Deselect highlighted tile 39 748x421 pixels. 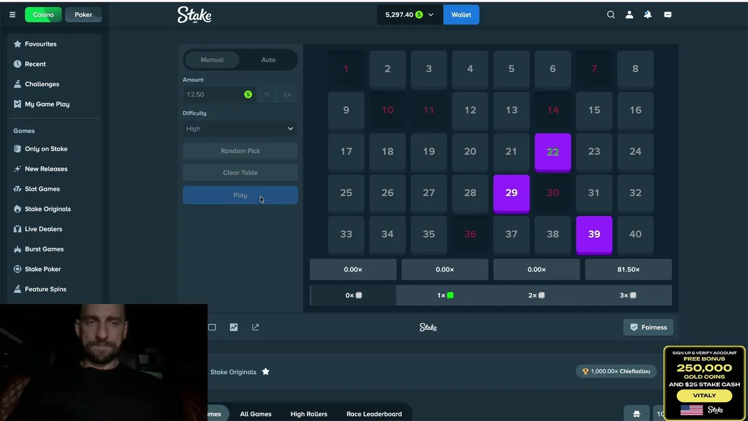[x=594, y=234]
